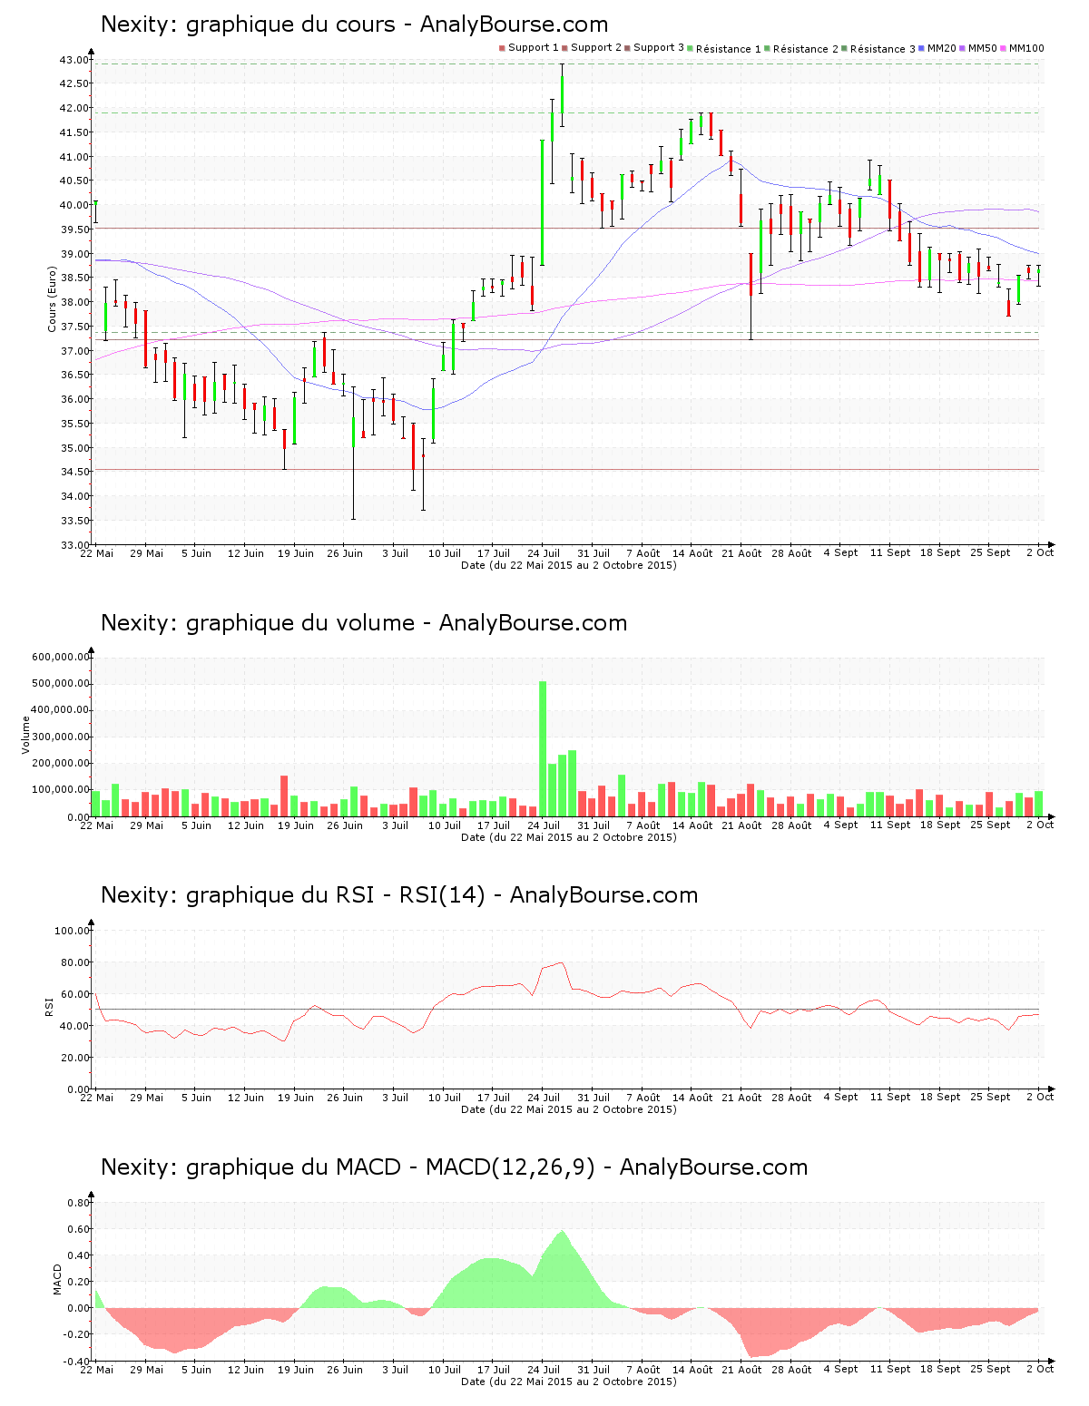The image size is (1089, 1406).
Task: Click the 0.40 MACD axis value
Action: pyautogui.click(x=79, y=1255)
